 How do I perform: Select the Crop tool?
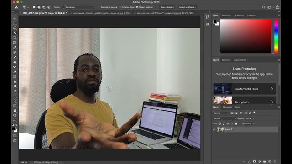point(15,38)
